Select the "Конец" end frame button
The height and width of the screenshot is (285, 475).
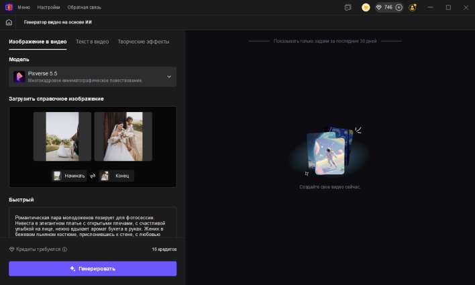click(116, 176)
